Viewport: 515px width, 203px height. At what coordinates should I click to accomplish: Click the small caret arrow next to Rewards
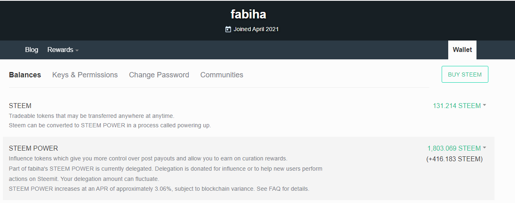pyautogui.click(x=77, y=50)
